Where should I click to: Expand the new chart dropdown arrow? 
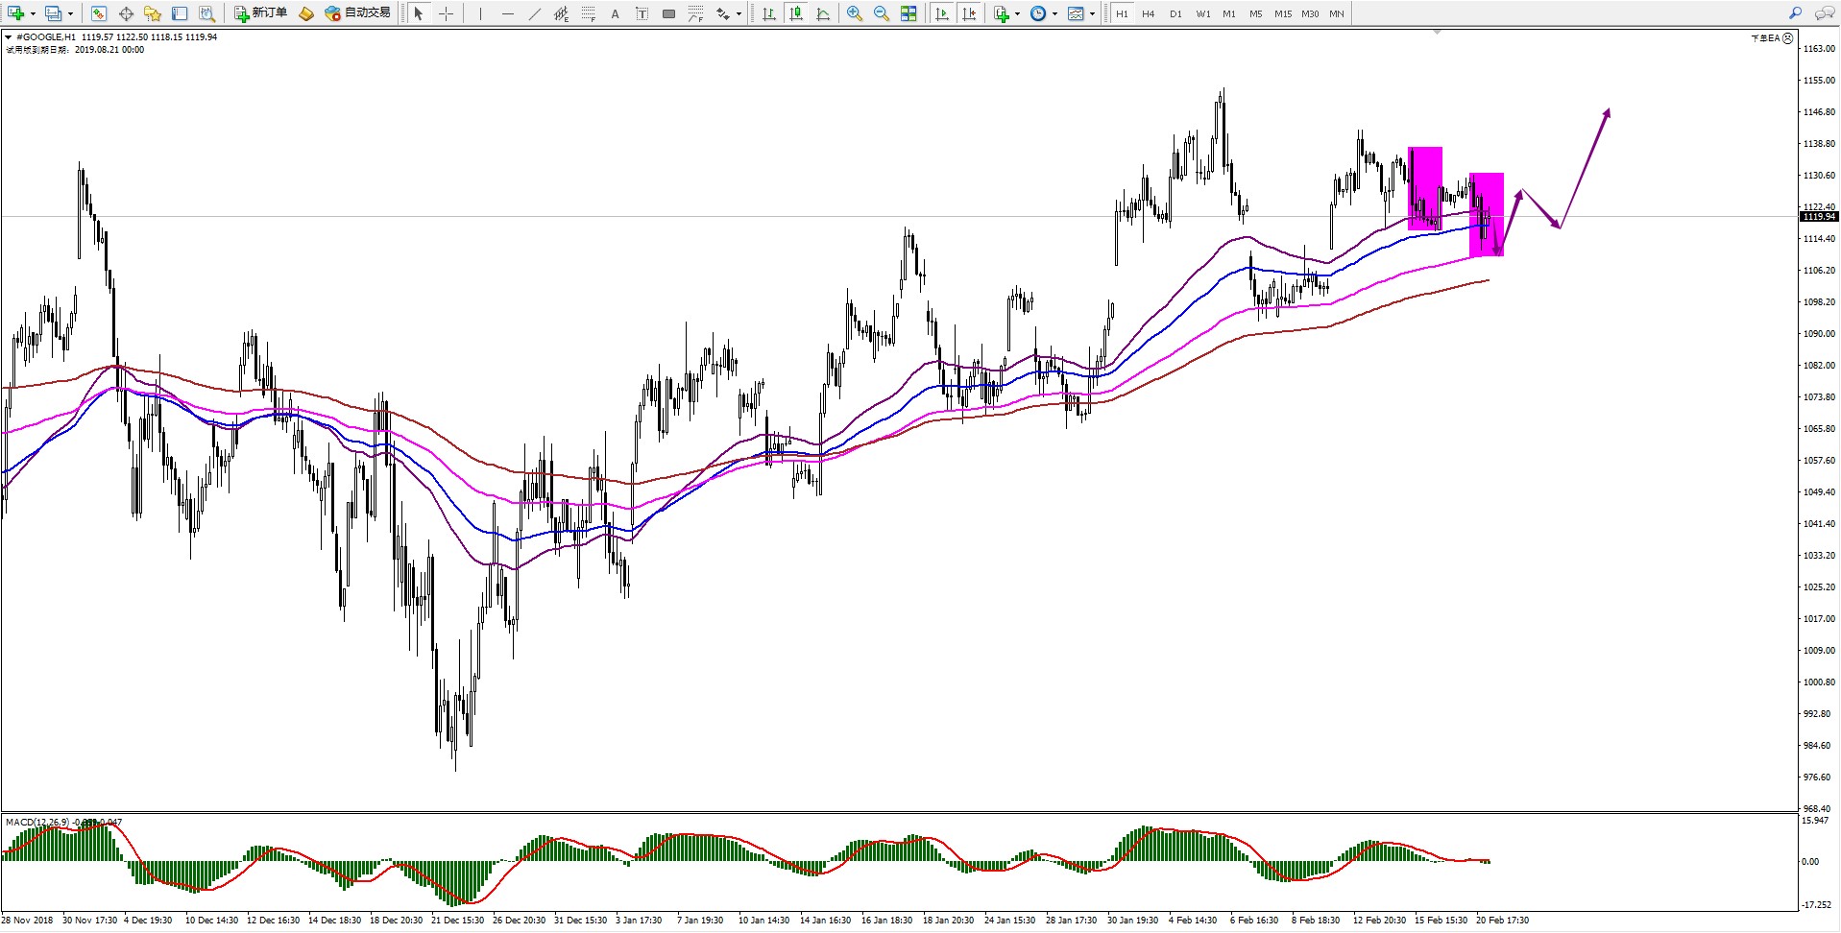[x=33, y=13]
